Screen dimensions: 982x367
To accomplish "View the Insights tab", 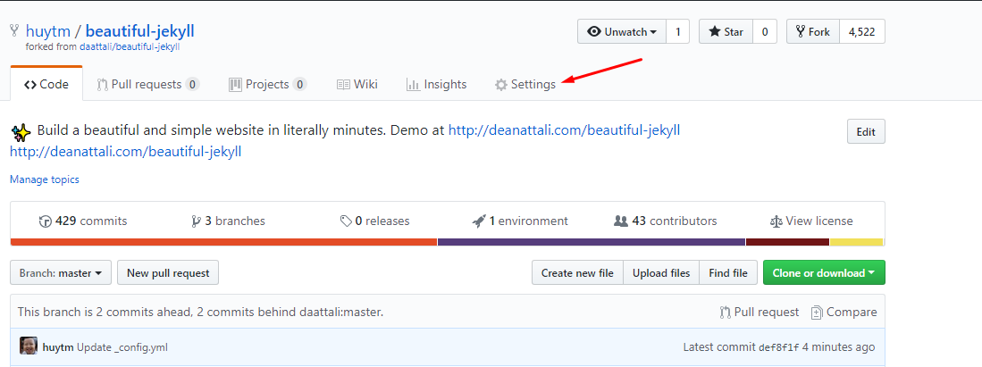I will click(437, 85).
